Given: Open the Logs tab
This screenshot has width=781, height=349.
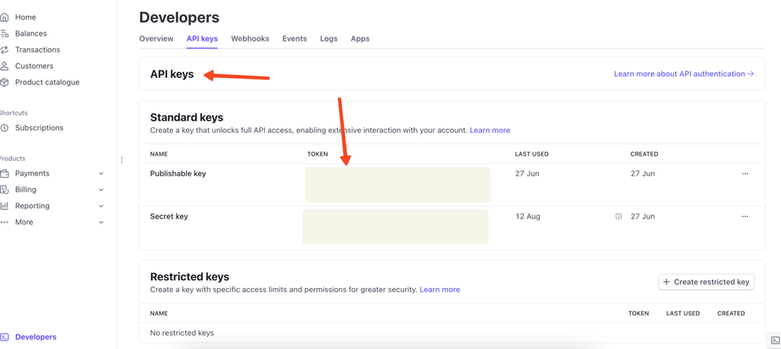Looking at the screenshot, I should point(329,39).
